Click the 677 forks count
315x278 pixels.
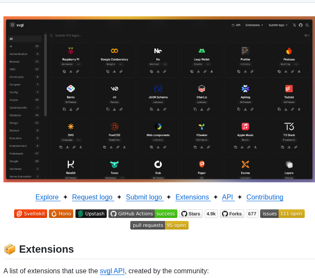[252, 214]
